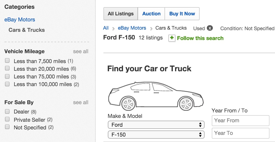Click the green plus icon to follow search
Image resolution: width=275 pixels, height=142 pixels.
pos(172,38)
